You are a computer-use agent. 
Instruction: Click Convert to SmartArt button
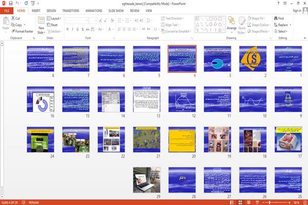pyautogui.click(x=176, y=31)
